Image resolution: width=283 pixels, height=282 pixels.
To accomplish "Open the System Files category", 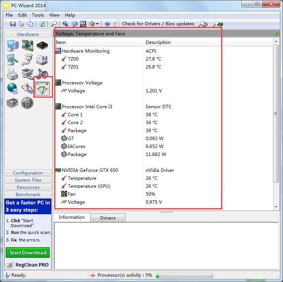I will coord(28,180).
